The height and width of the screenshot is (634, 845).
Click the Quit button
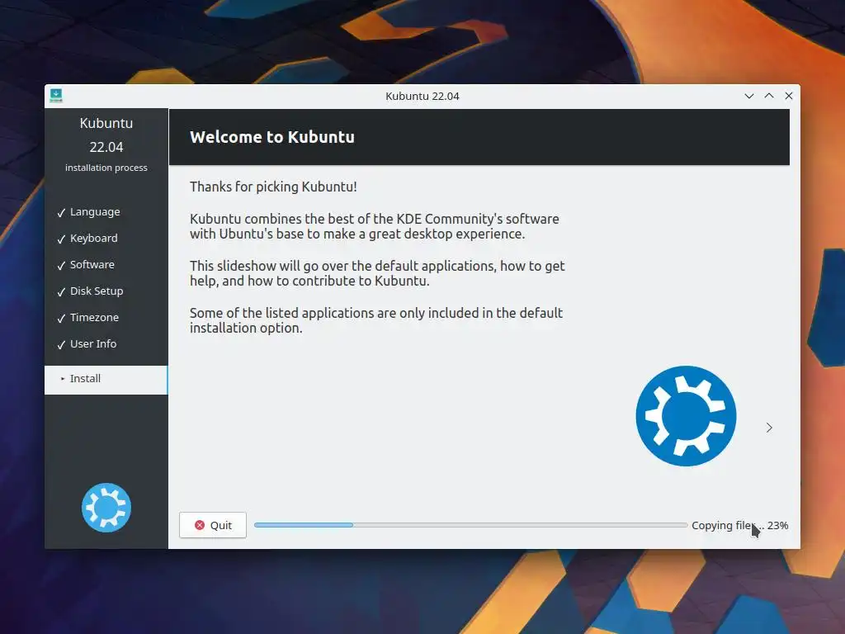click(213, 525)
